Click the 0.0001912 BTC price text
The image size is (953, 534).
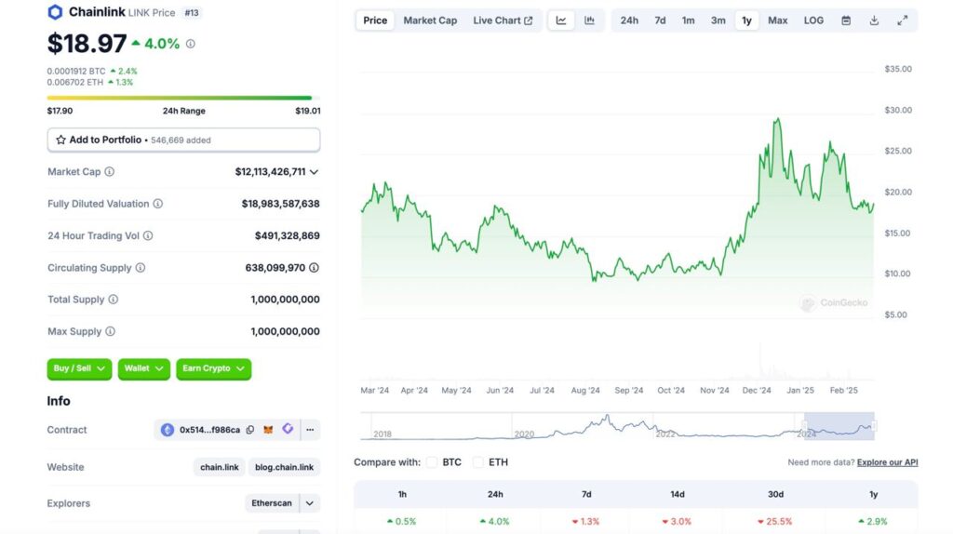pos(76,71)
